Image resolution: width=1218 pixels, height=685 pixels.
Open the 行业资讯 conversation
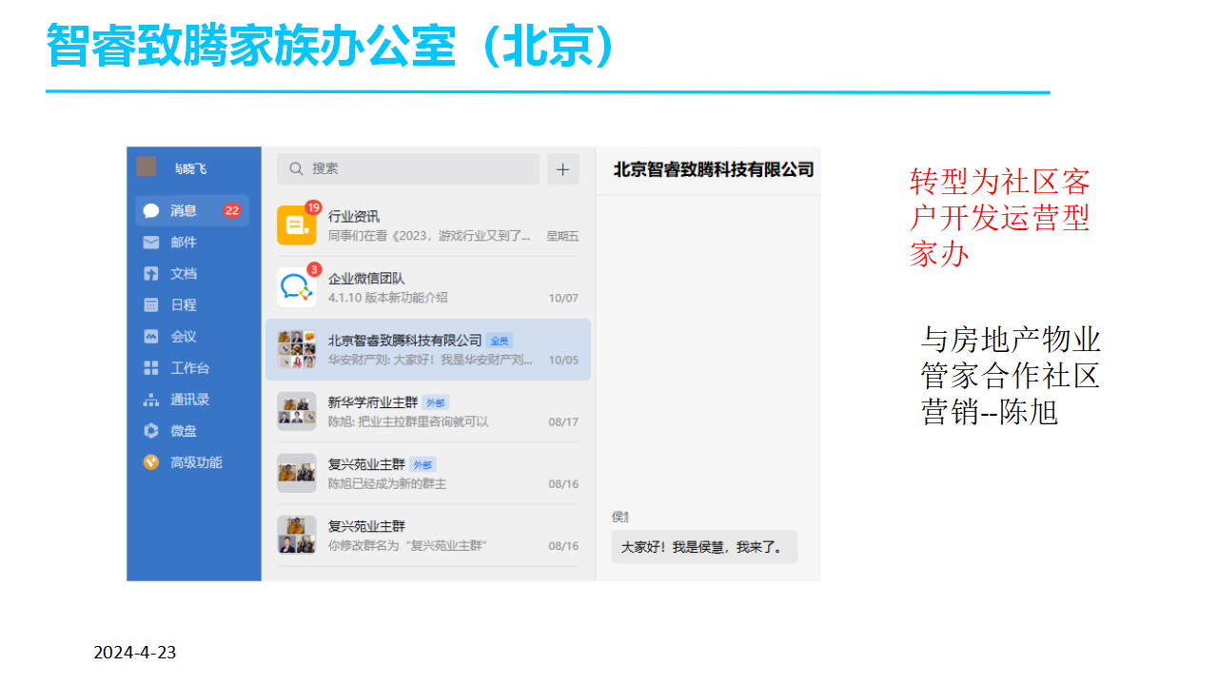428,225
